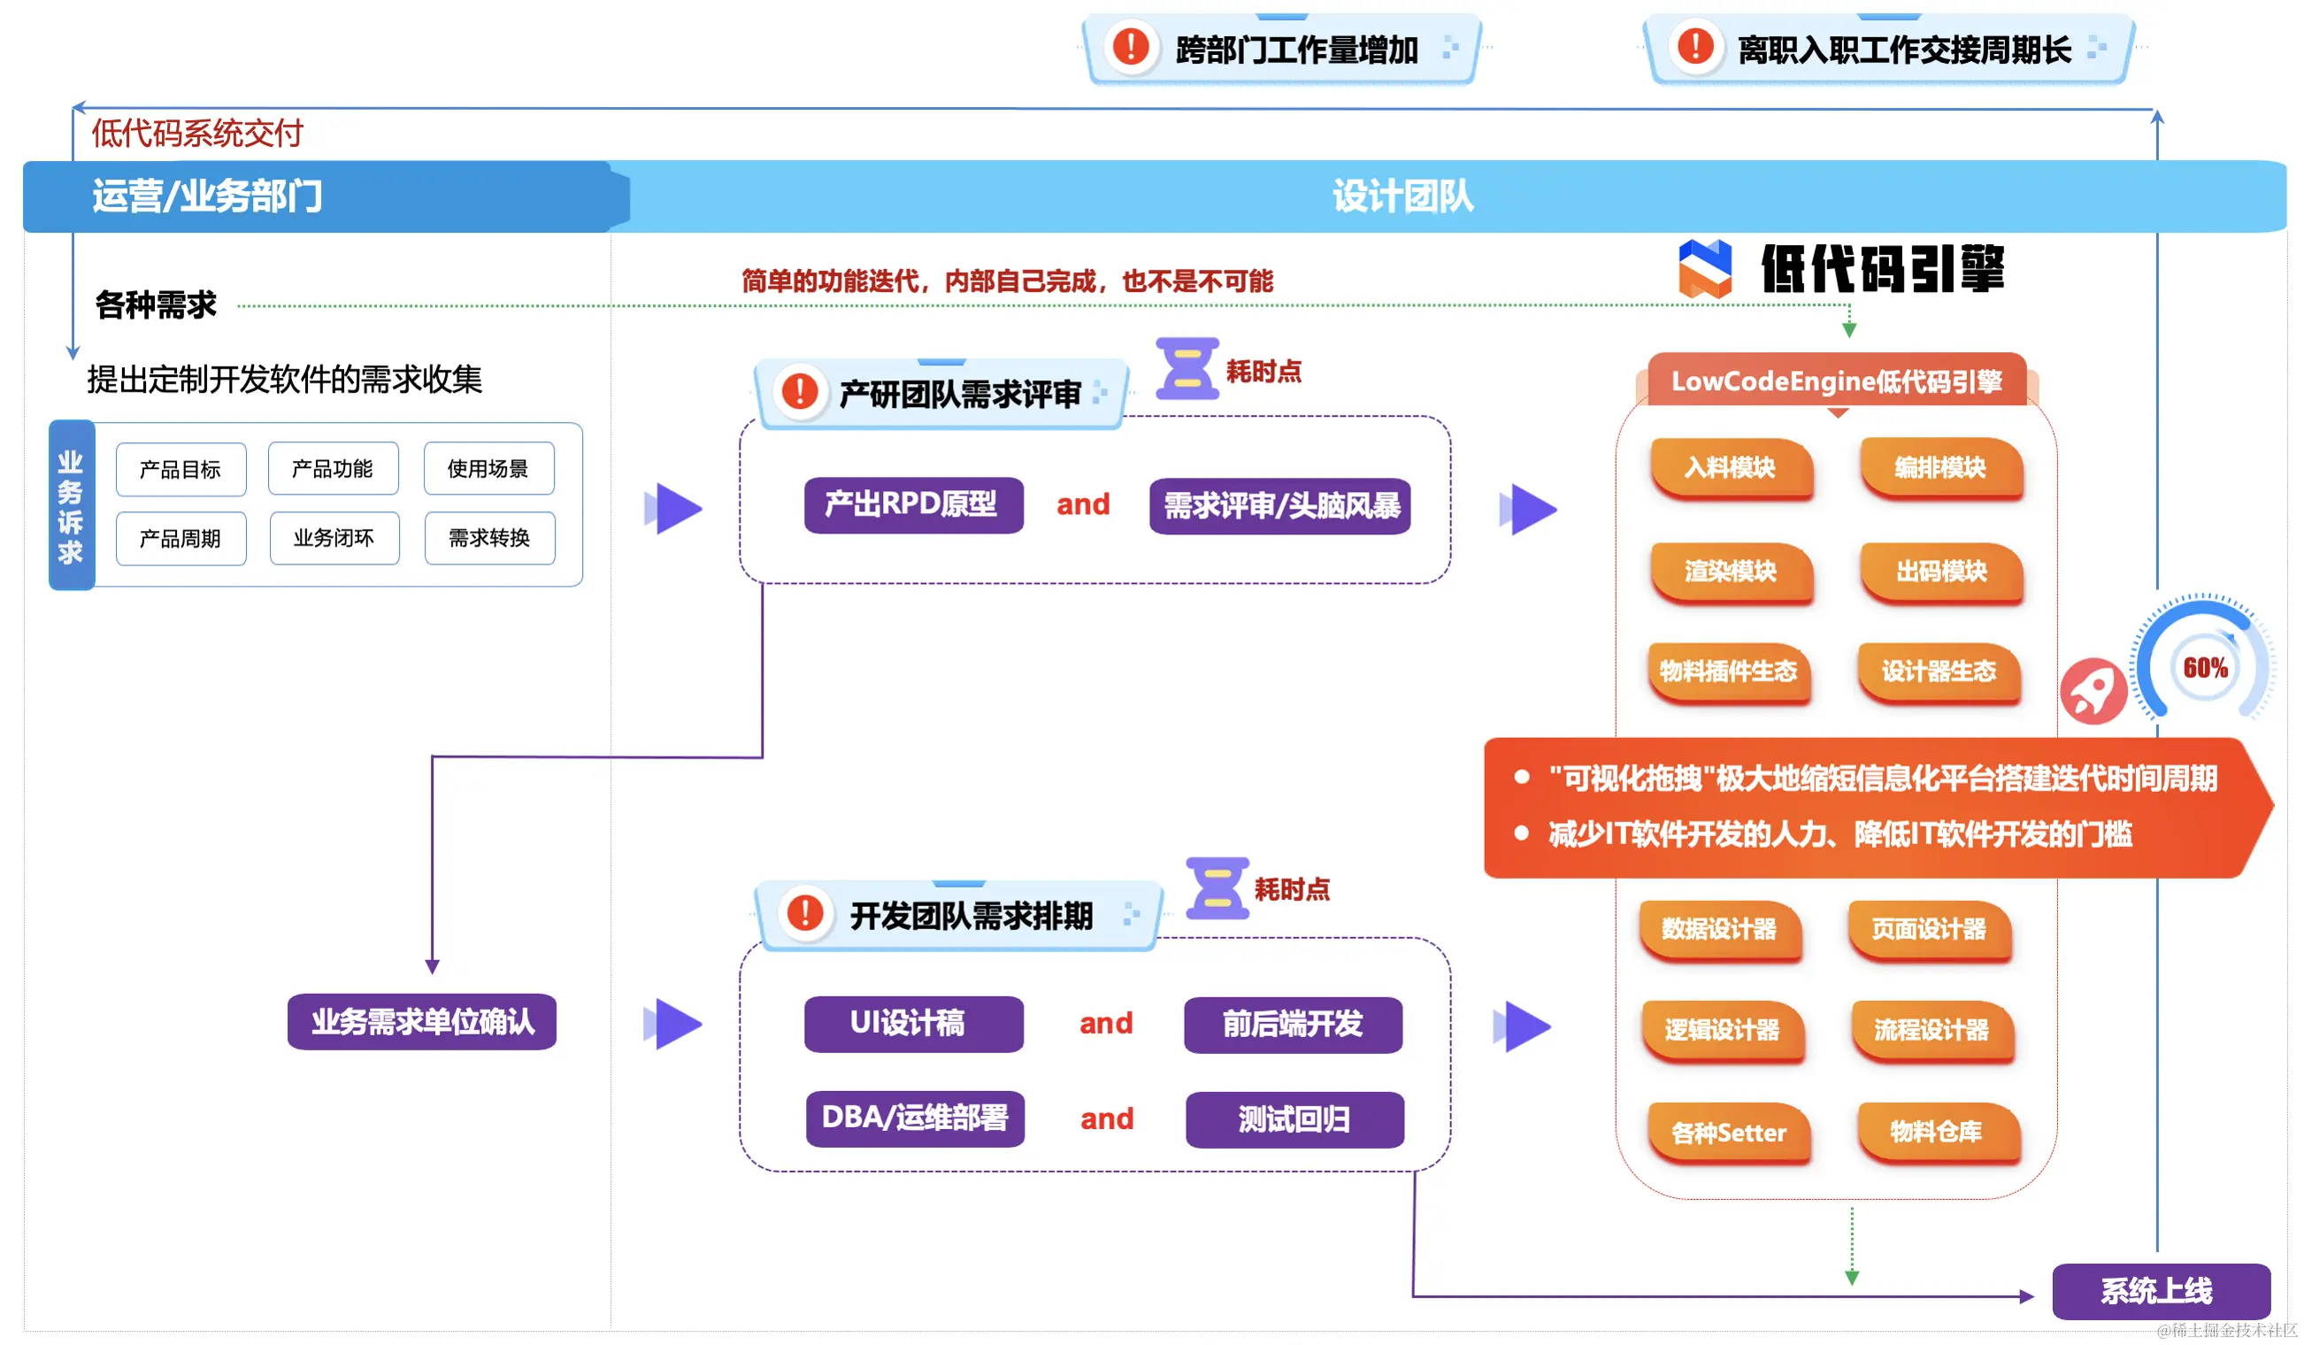Click the purple arrow before 产出RPD原型
Screen dimensions: 2304x1345
674,509
